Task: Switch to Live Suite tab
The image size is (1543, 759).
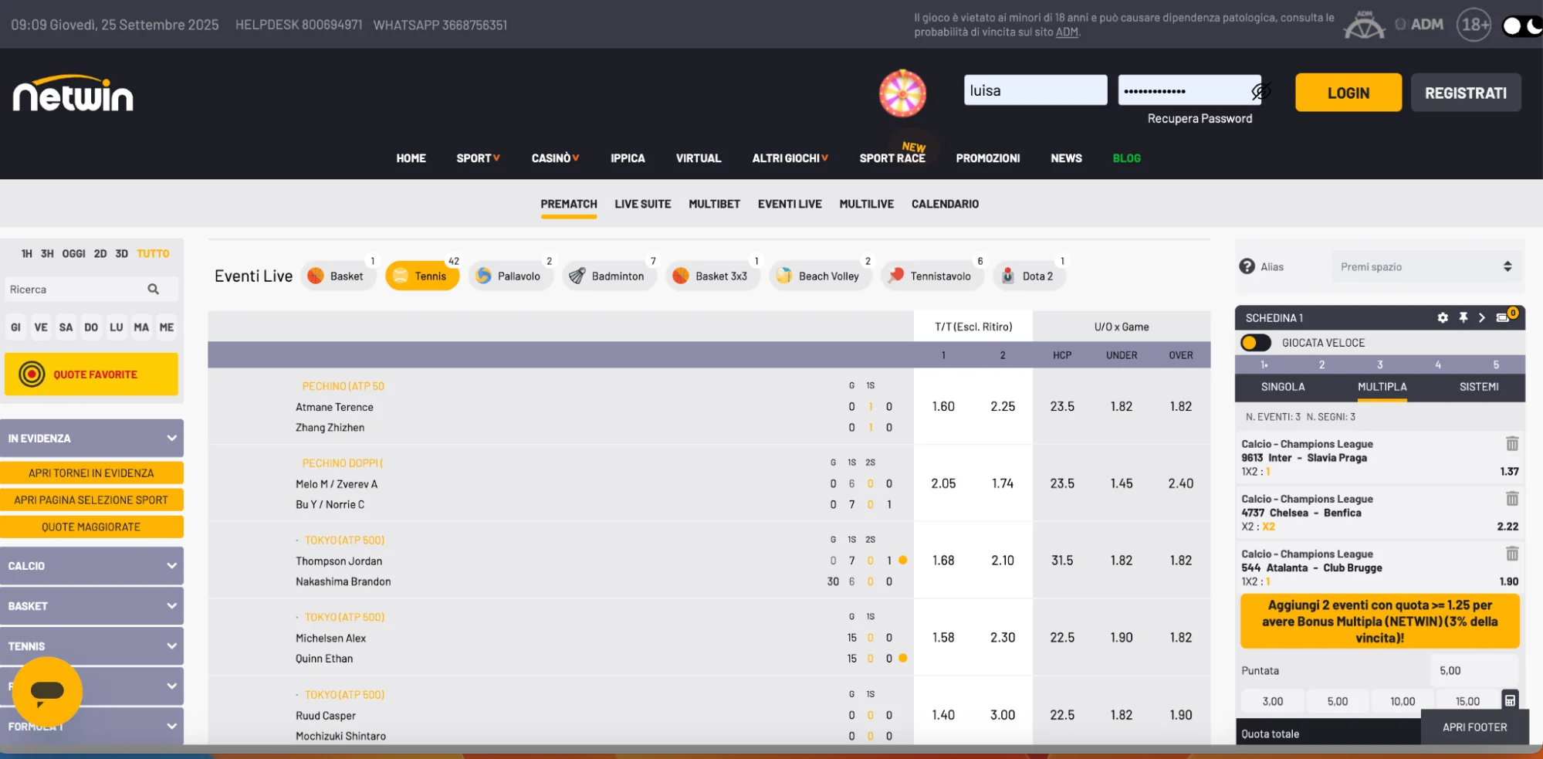Action: pos(642,204)
